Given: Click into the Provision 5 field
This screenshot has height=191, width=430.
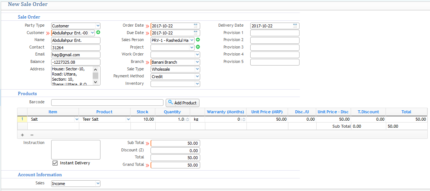Looking at the screenshot, I should 275,62.
